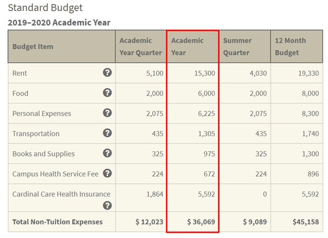Viewport: 328px width, 238px height.
Task: Click the Total Non-Tuition Expenses row label
Action: pos(57,222)
